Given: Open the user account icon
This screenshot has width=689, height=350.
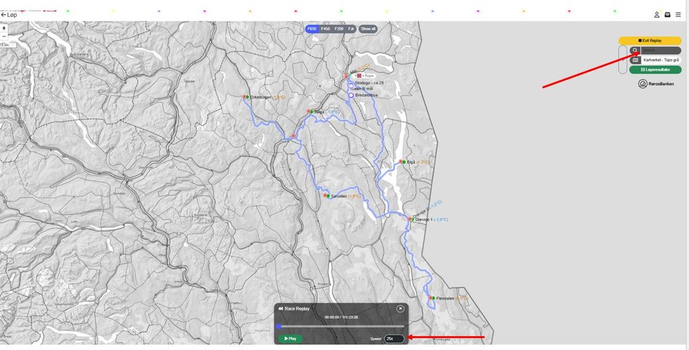Looking at the screenshot, I should 657,15.
